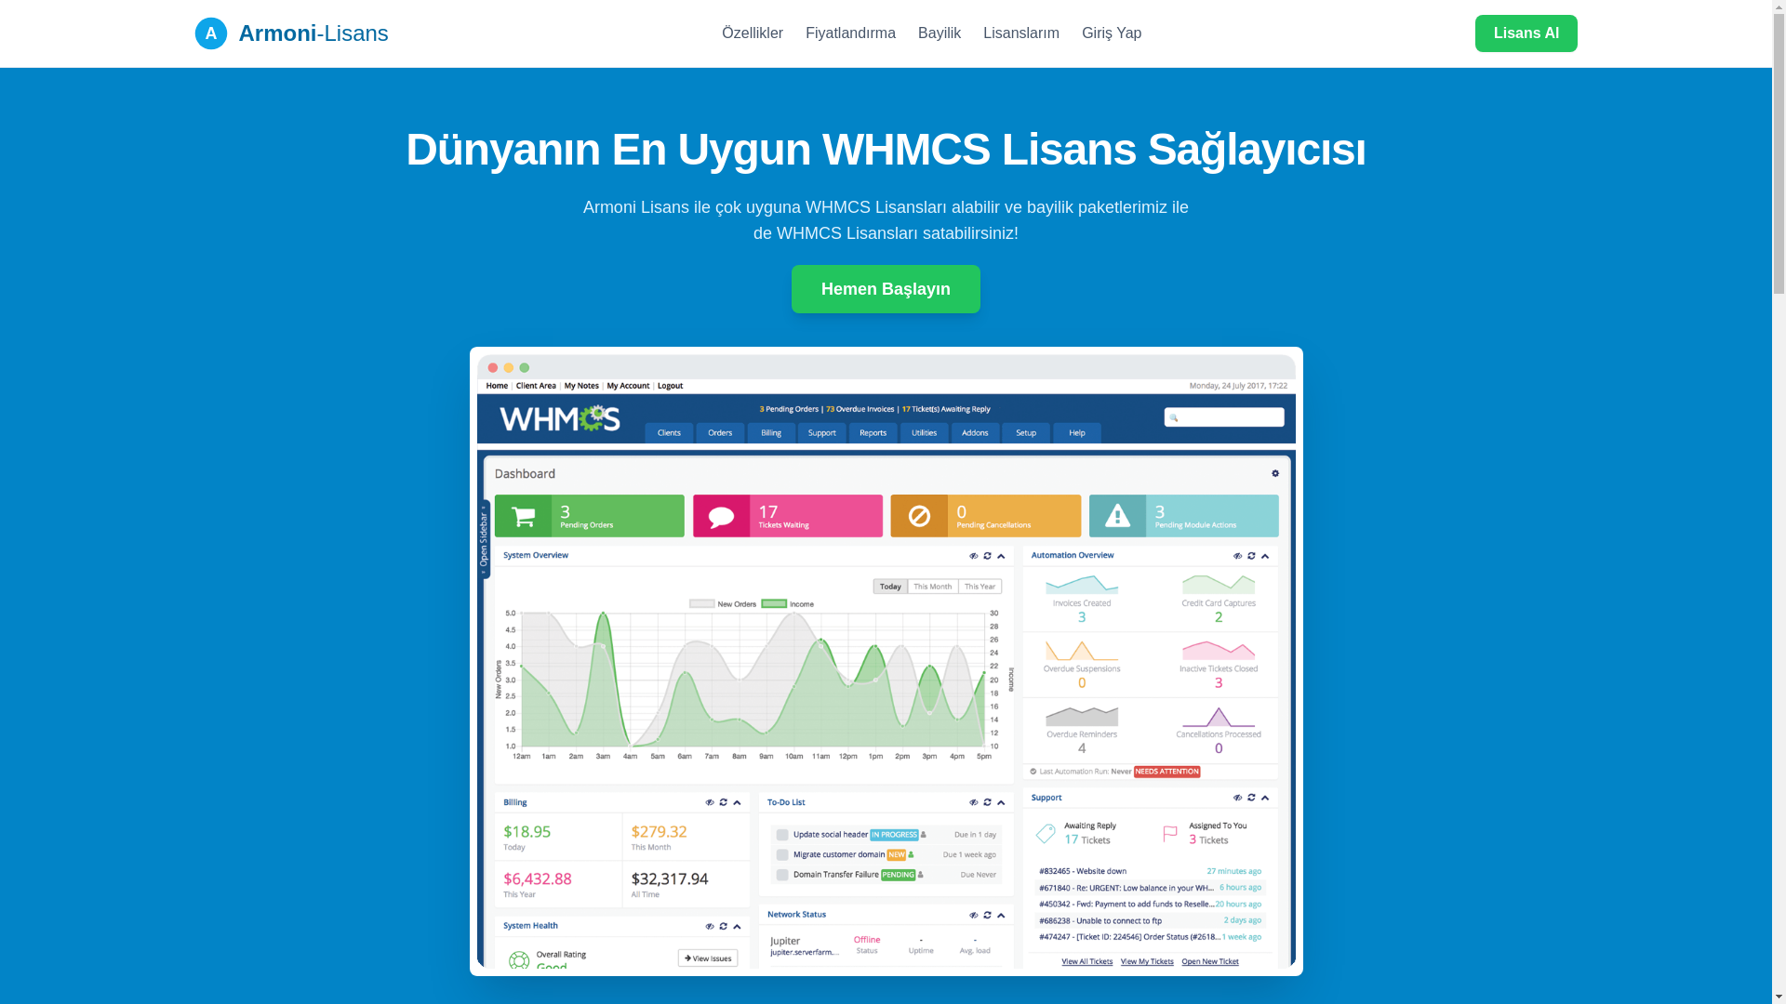
Task: Click the Open New Ticket link
Action: tap(1210, 961)
